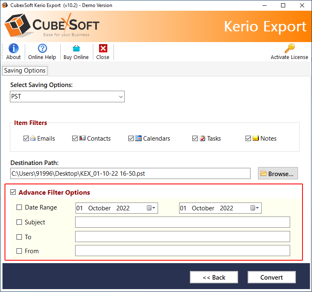The image size is (312, 292).
Task: Uncheck the Tasks checkbox
Action: pos(195,139)
